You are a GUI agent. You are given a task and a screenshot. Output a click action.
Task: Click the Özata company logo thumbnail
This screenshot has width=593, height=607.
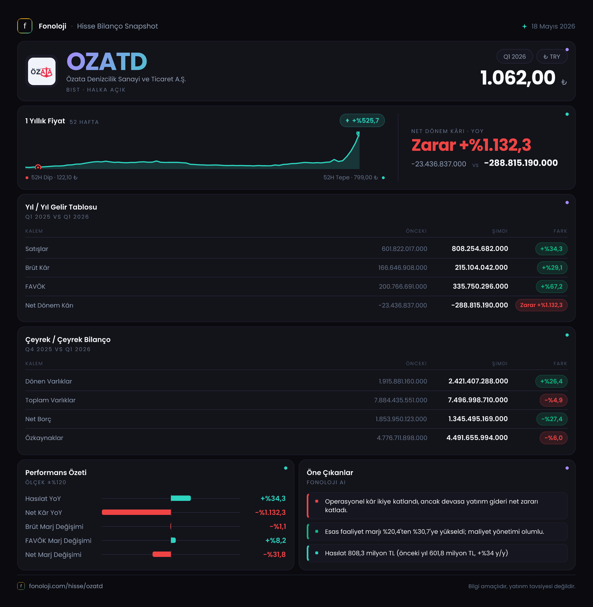click(42, 71)
